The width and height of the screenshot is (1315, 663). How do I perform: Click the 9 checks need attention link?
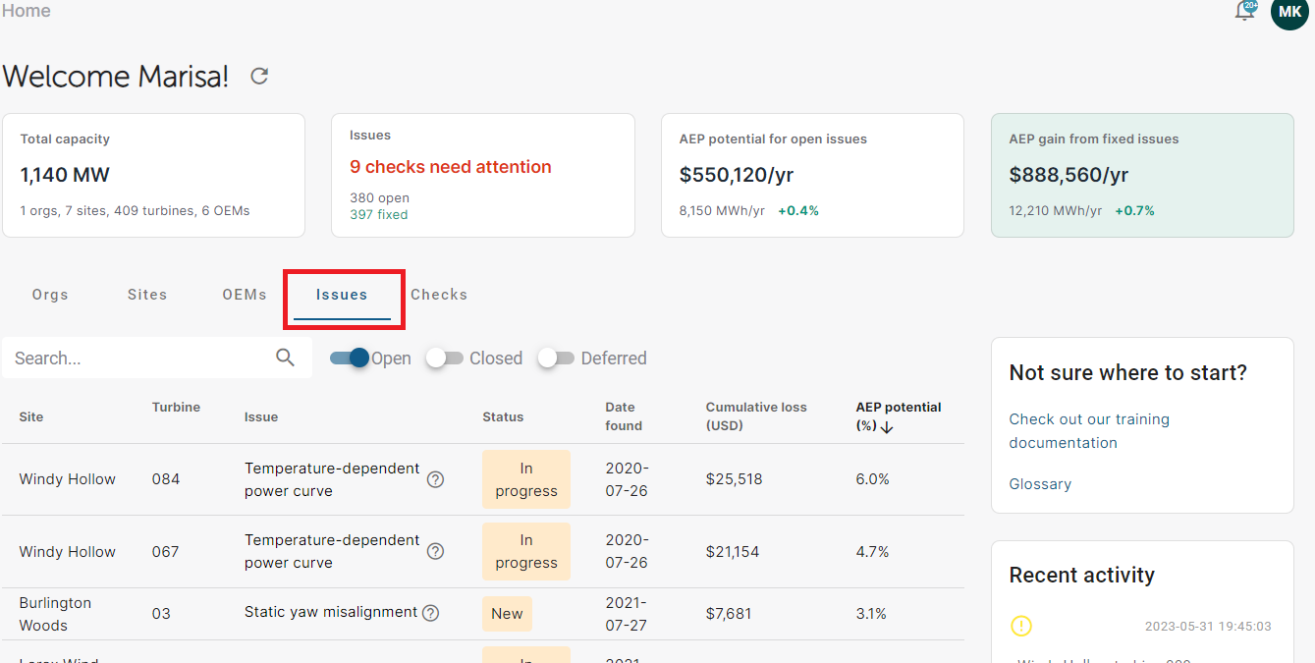pos(451,167)
